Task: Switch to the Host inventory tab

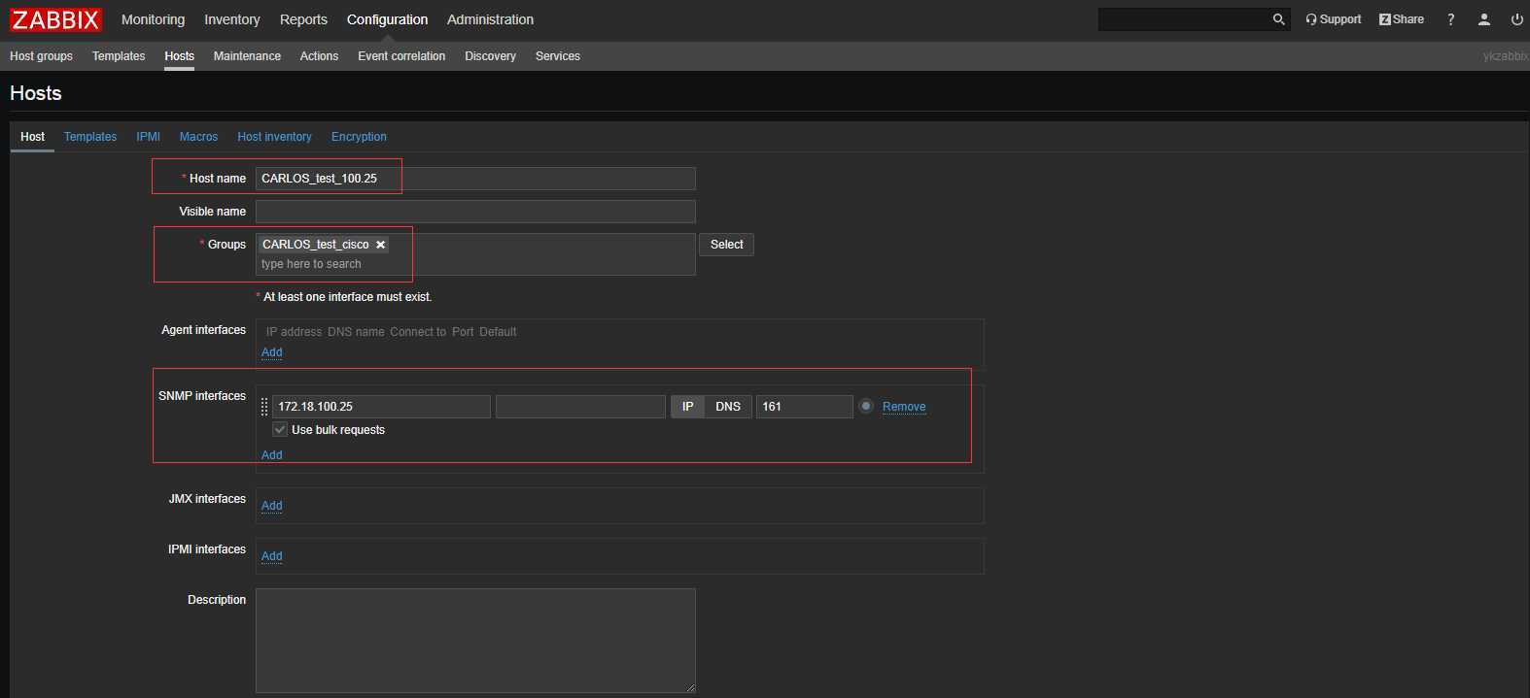Action: (274, 137)
